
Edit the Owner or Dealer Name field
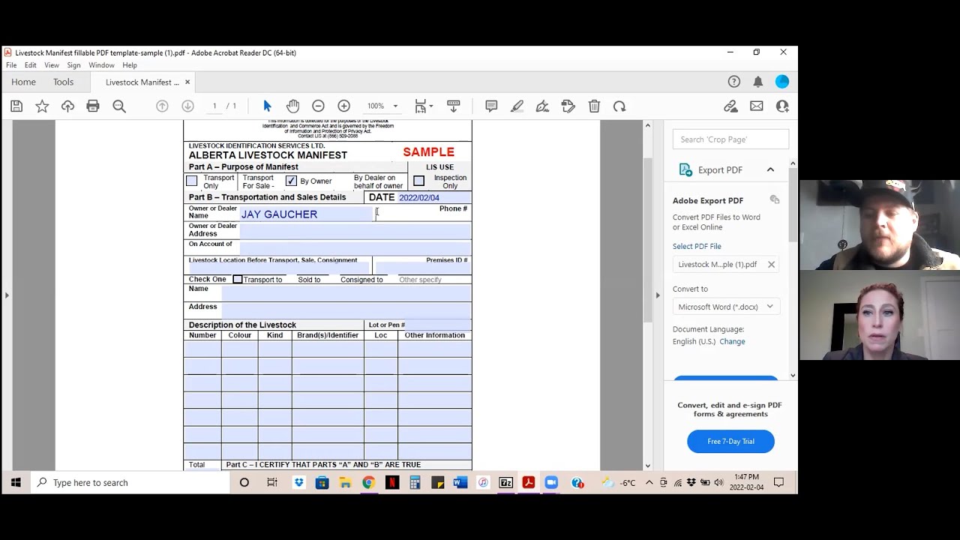tap(306, 214)
